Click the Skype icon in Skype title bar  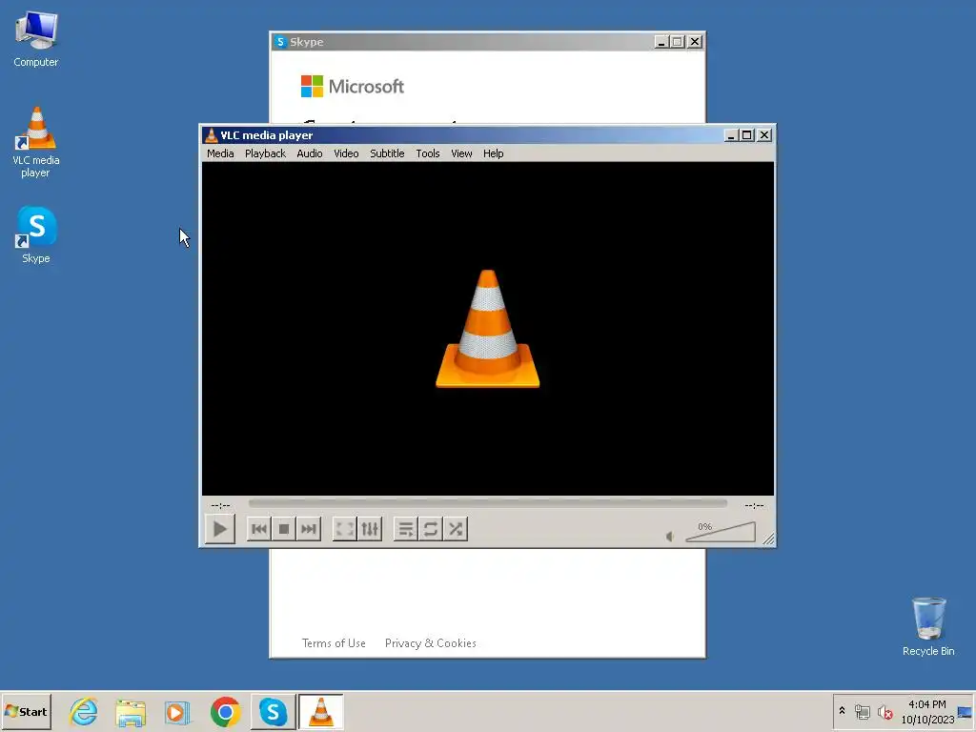click(x=280, y=42)
